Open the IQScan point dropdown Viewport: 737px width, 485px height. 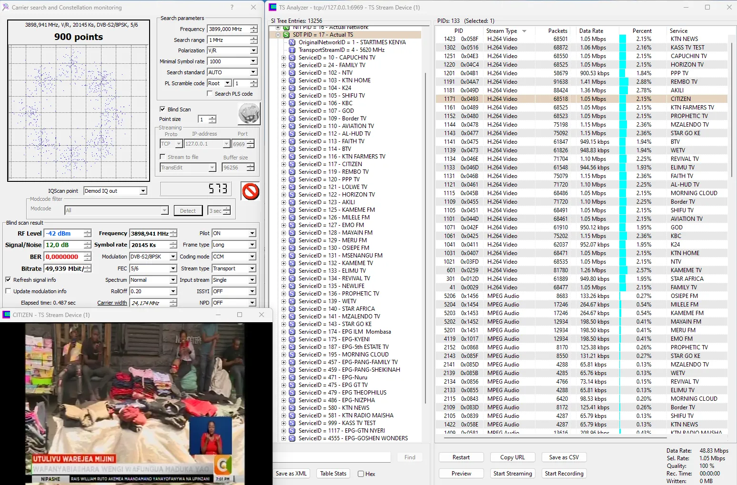point(143,191)
